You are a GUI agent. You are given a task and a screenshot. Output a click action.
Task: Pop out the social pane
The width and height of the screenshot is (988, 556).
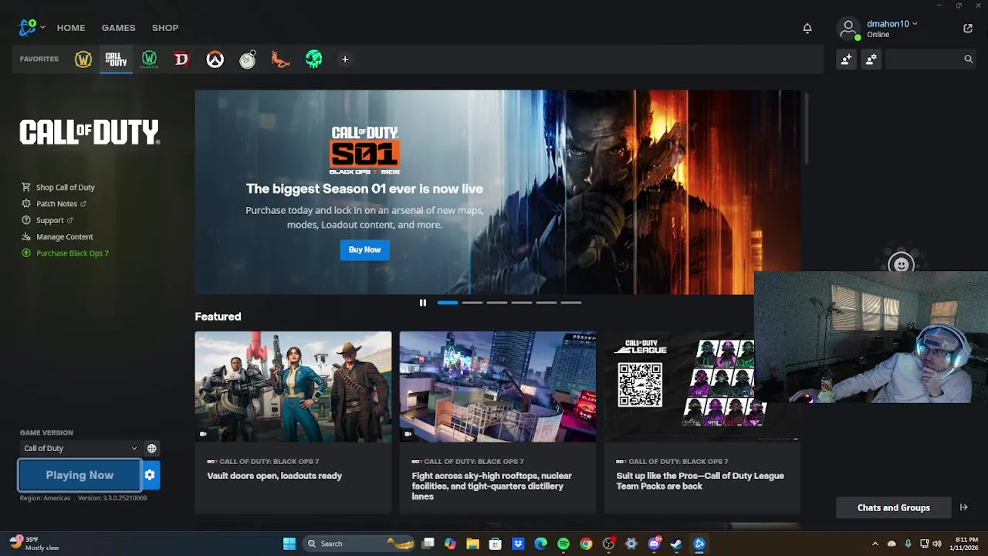click(x=968, y=28)
